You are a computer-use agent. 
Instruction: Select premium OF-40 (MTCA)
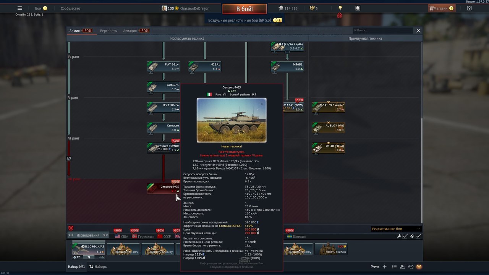pyautogui.click(x=329, y=148)
